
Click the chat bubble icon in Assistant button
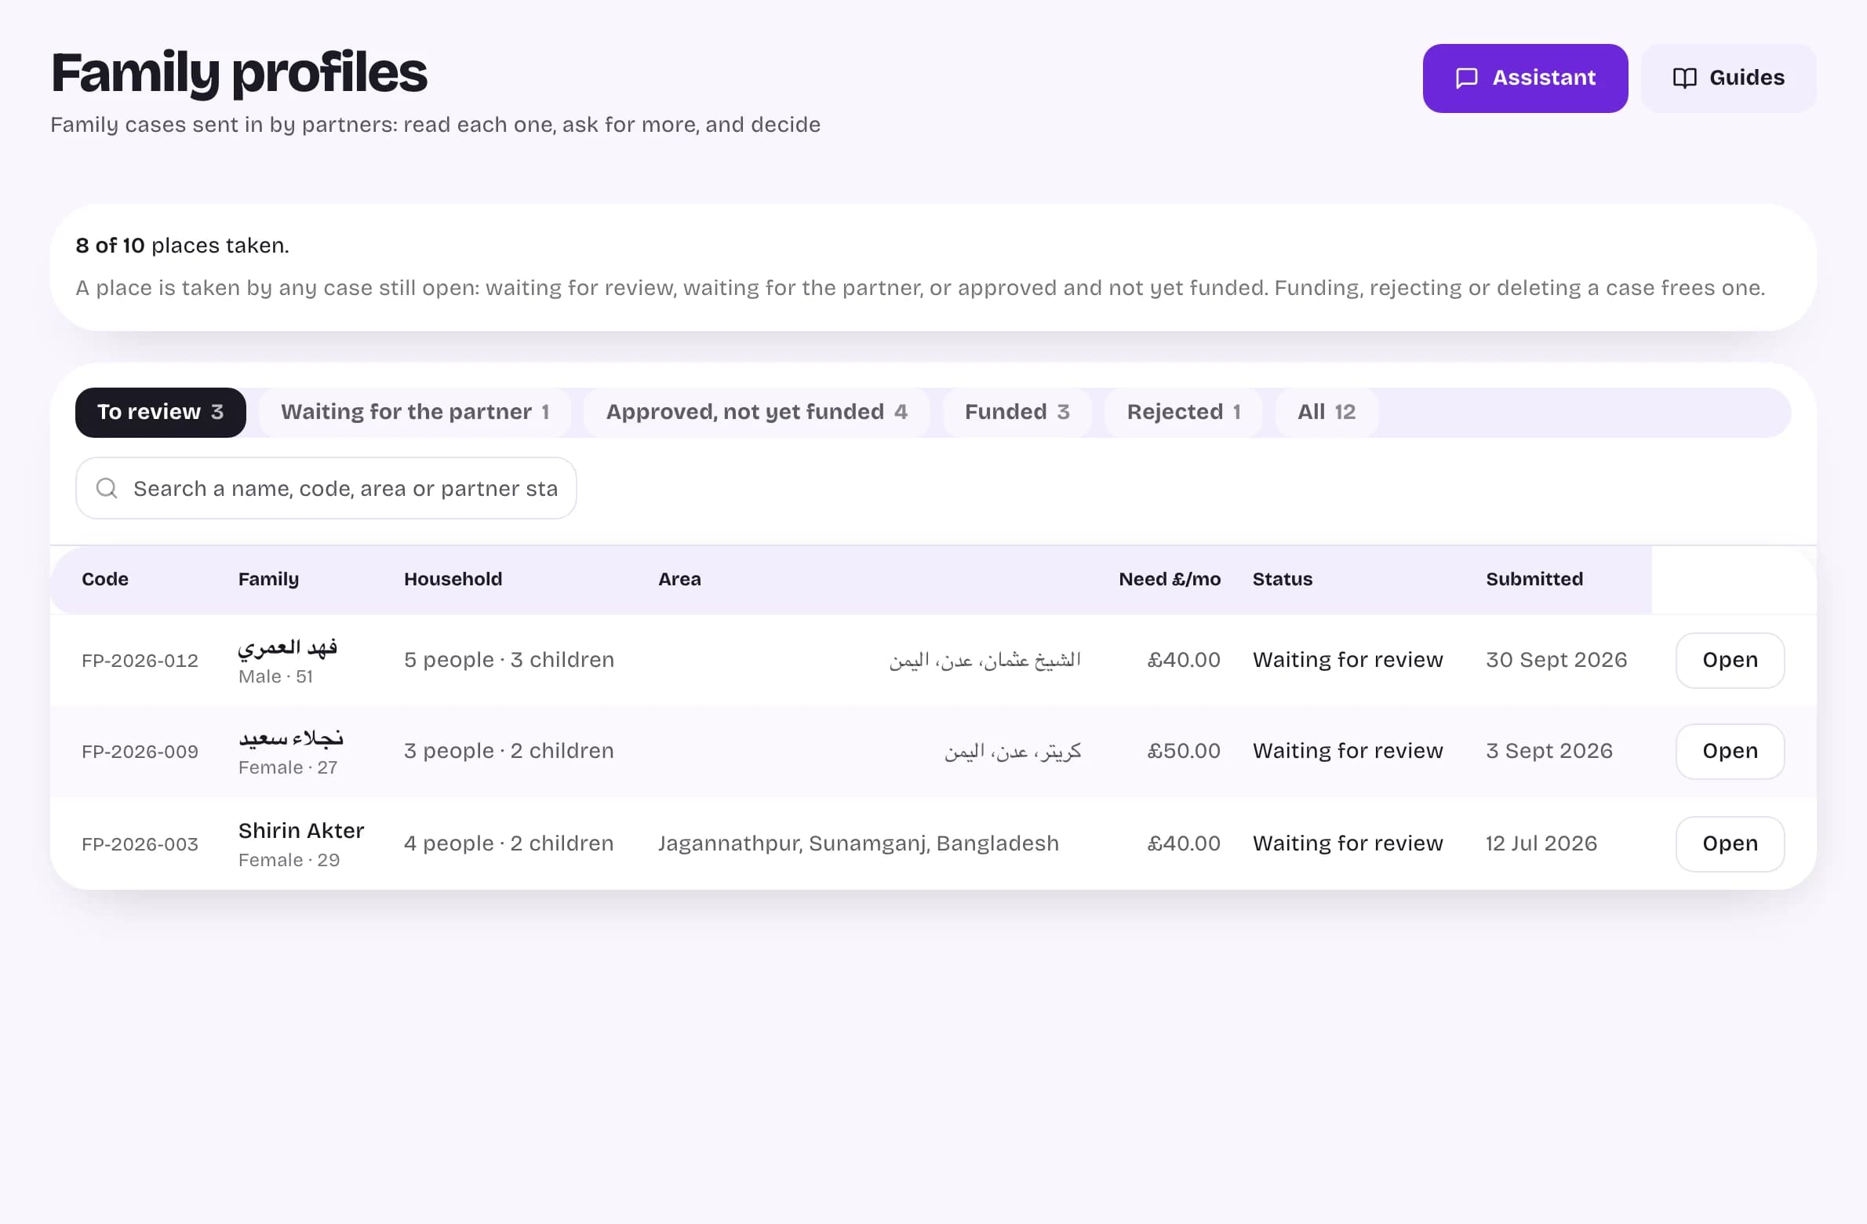pyautogui.click(x=1466, y=78)
